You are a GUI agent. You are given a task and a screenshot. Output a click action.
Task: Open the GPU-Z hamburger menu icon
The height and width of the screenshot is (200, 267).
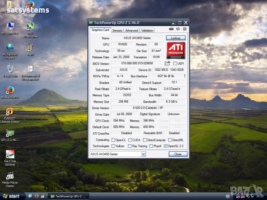click(185, 29)
